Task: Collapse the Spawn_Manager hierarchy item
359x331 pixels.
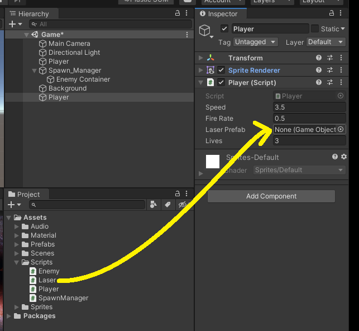Action: [x=35, y=70]
